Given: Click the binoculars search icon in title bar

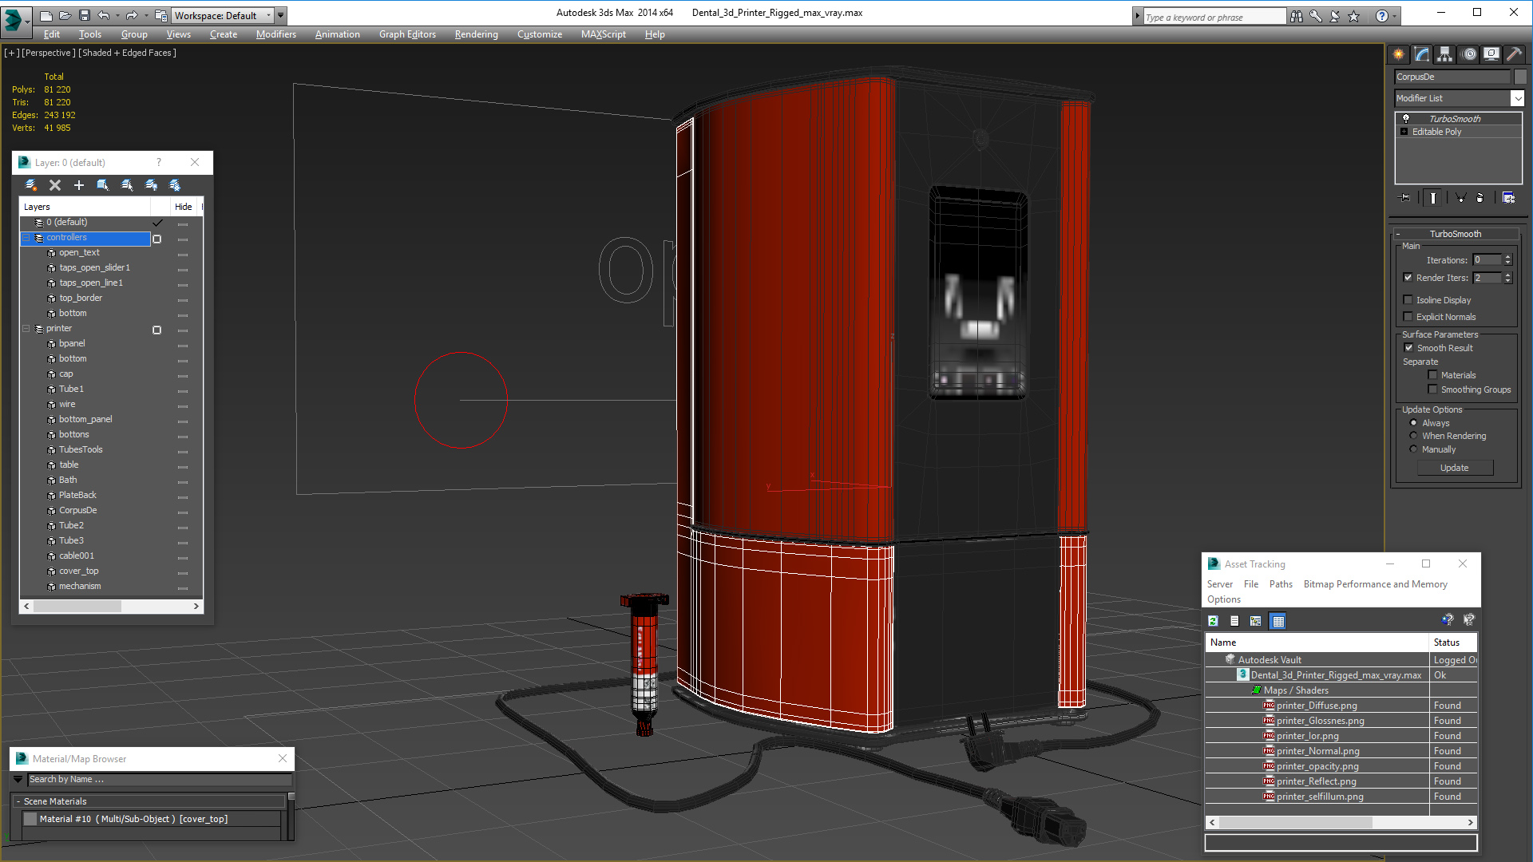Looking at the screenshot, I should (1297, 16).
